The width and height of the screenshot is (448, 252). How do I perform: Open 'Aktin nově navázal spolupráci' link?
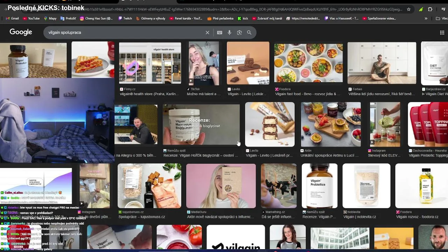220,217
